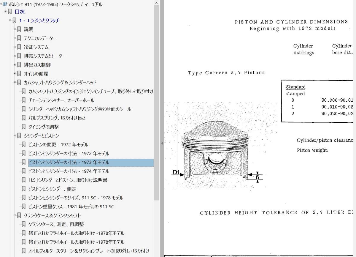
Task: Click the bookmark icon beside 目次
Action: coord(10,12)
